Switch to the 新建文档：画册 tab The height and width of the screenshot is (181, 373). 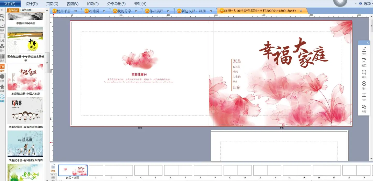(194, 11)
